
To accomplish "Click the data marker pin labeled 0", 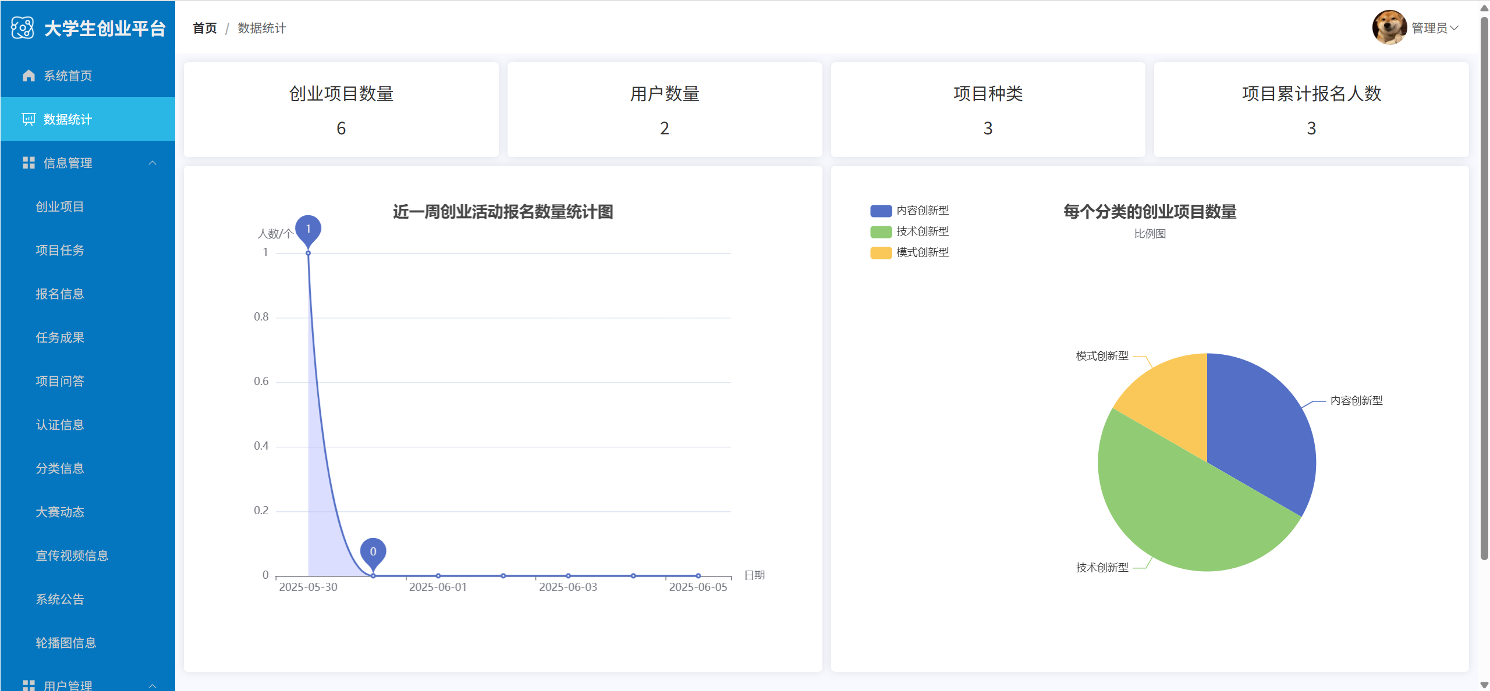I will click(x=373, y=551).
